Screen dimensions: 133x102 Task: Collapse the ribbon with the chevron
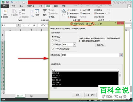pyautogui.click(x=130, y=21)
